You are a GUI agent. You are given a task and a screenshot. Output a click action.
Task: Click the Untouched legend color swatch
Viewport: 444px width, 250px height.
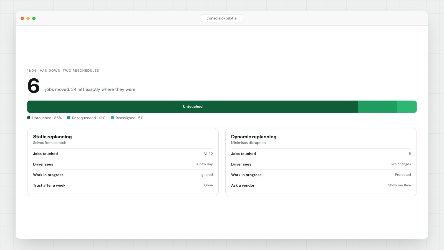(29, 118)
